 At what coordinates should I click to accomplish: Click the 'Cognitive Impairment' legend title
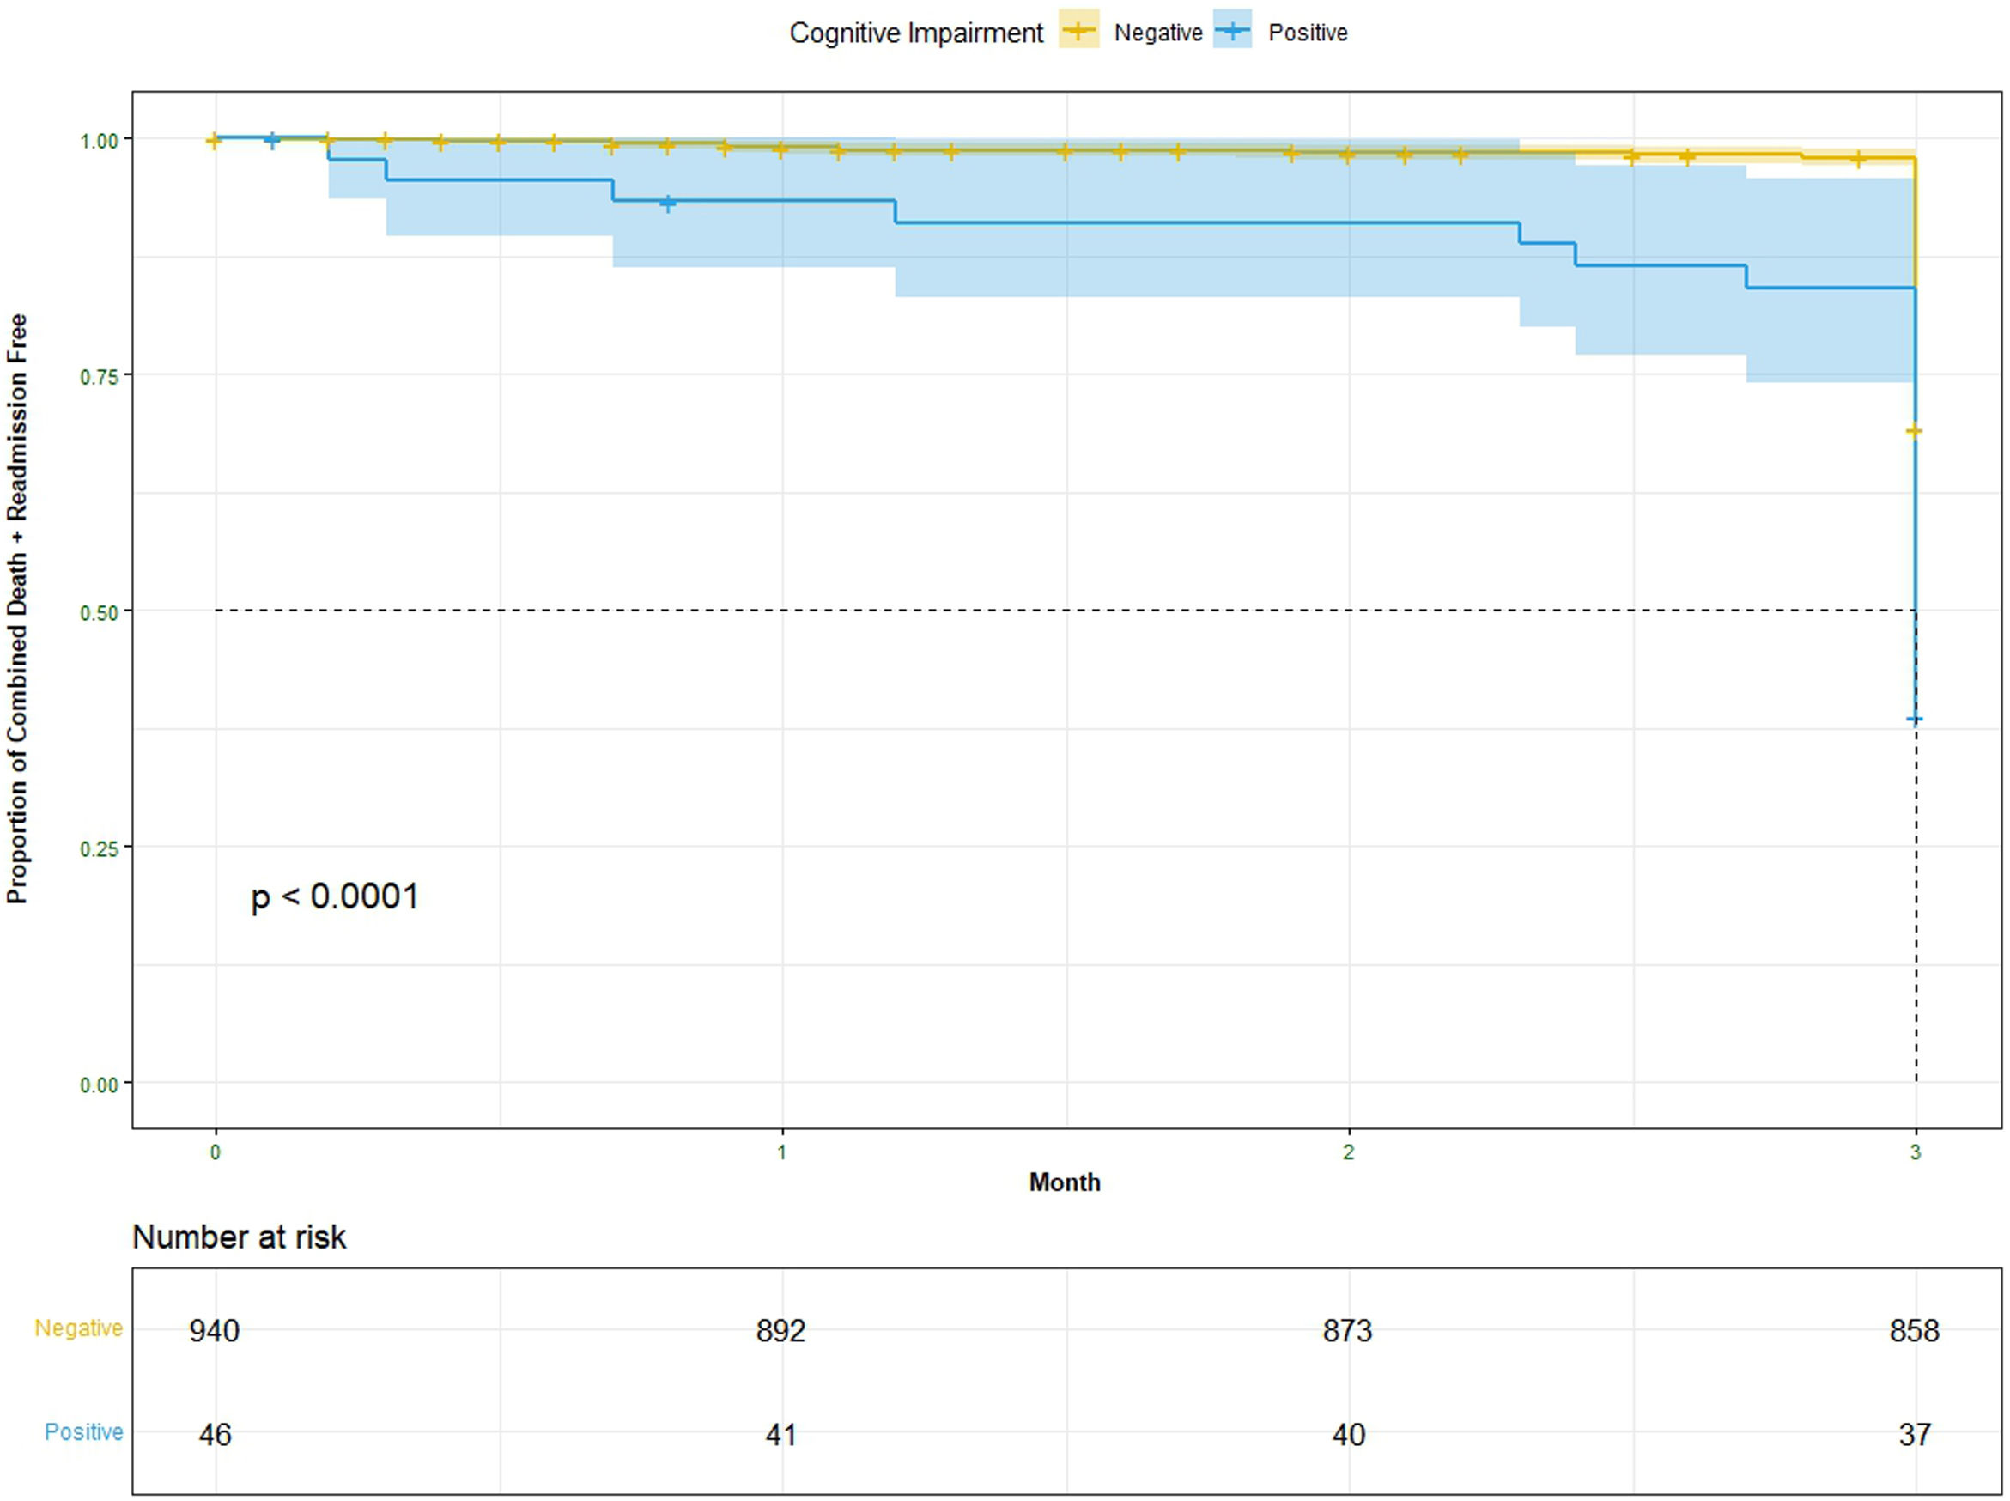[915, 33]
